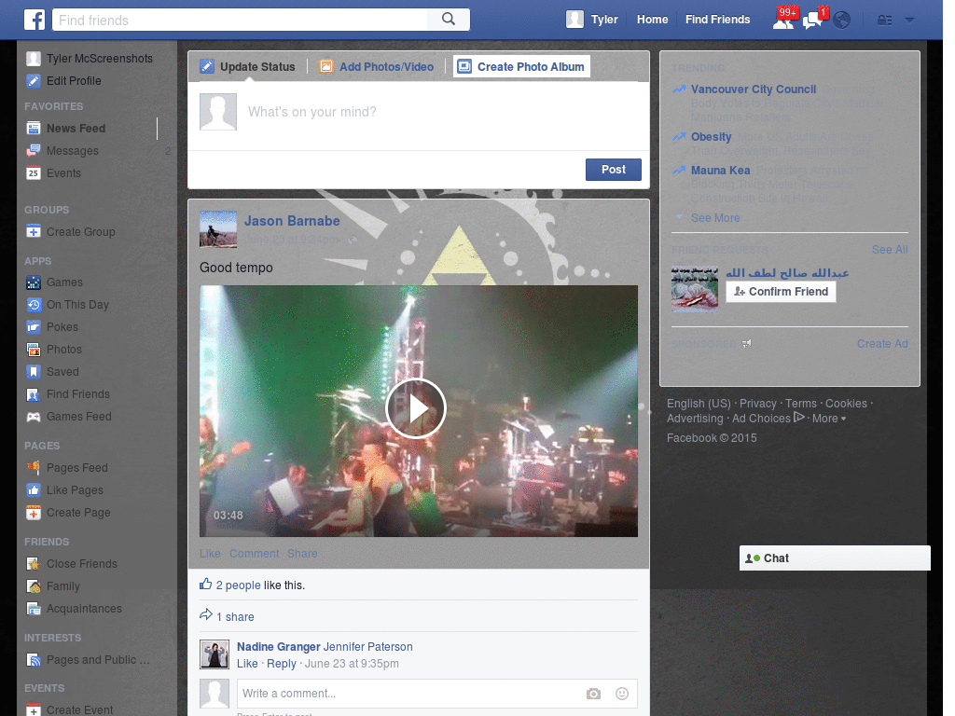
Task: Click Create Group plus icon
Action: pos(34,232)
